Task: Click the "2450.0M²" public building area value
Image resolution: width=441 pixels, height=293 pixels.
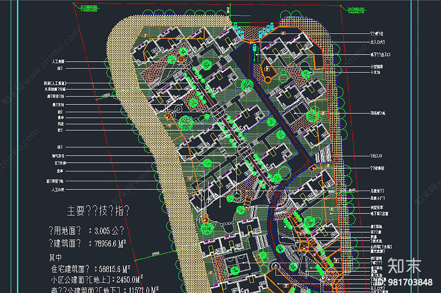Action: (x=130, y=280)
